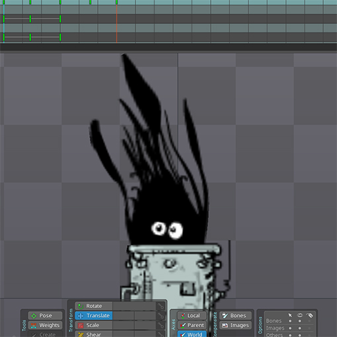Click the Scale X value field

(x=123, y=325)
